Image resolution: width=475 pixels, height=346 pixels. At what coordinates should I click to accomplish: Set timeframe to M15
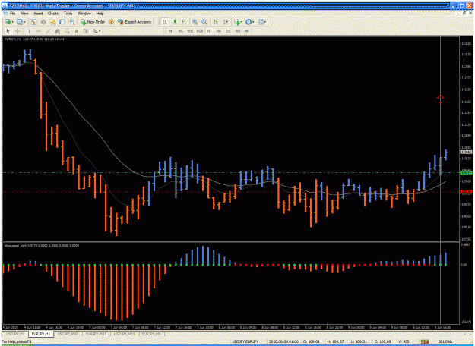coord(190,31)
